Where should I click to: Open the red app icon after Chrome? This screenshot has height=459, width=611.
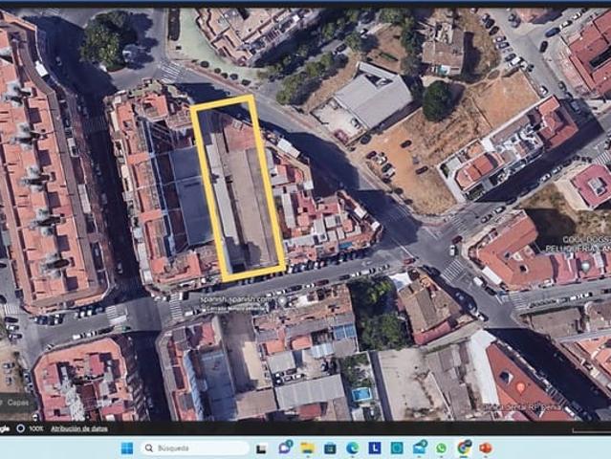[486, 448]
